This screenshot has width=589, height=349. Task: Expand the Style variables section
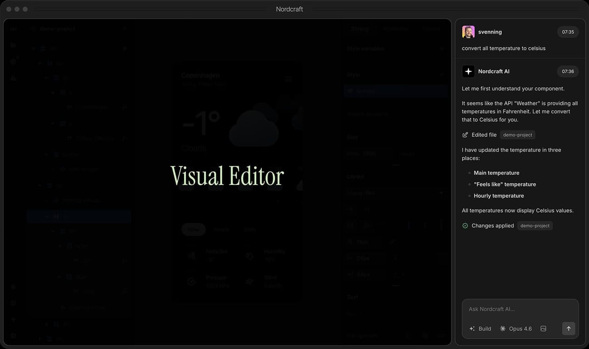pyautogui.click(x=441, y=48)
